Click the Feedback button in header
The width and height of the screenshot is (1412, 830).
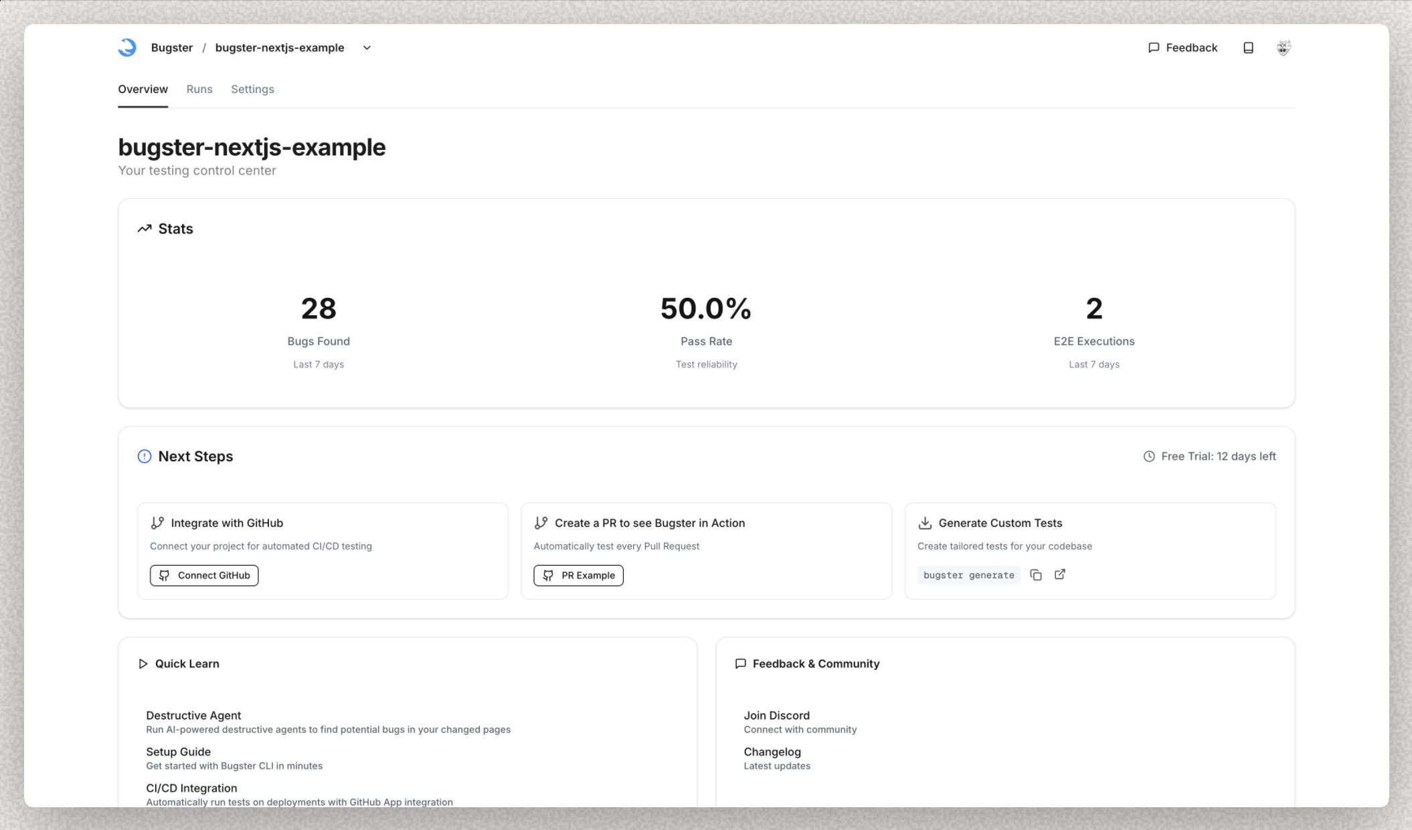[x=1182, y=48]
